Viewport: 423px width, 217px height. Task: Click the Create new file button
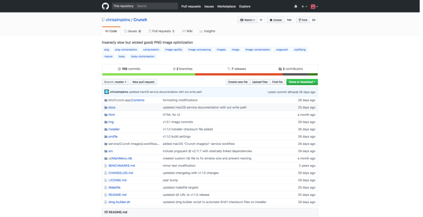[237, 82]
